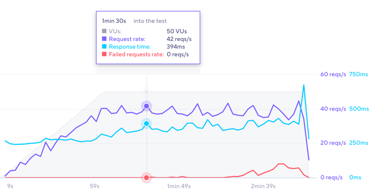Click the cyan Response time legend square

pos(104,46)
